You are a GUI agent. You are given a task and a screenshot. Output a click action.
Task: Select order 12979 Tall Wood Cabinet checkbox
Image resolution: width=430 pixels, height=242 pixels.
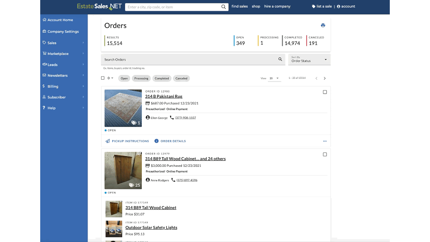[x=325, y=154]
